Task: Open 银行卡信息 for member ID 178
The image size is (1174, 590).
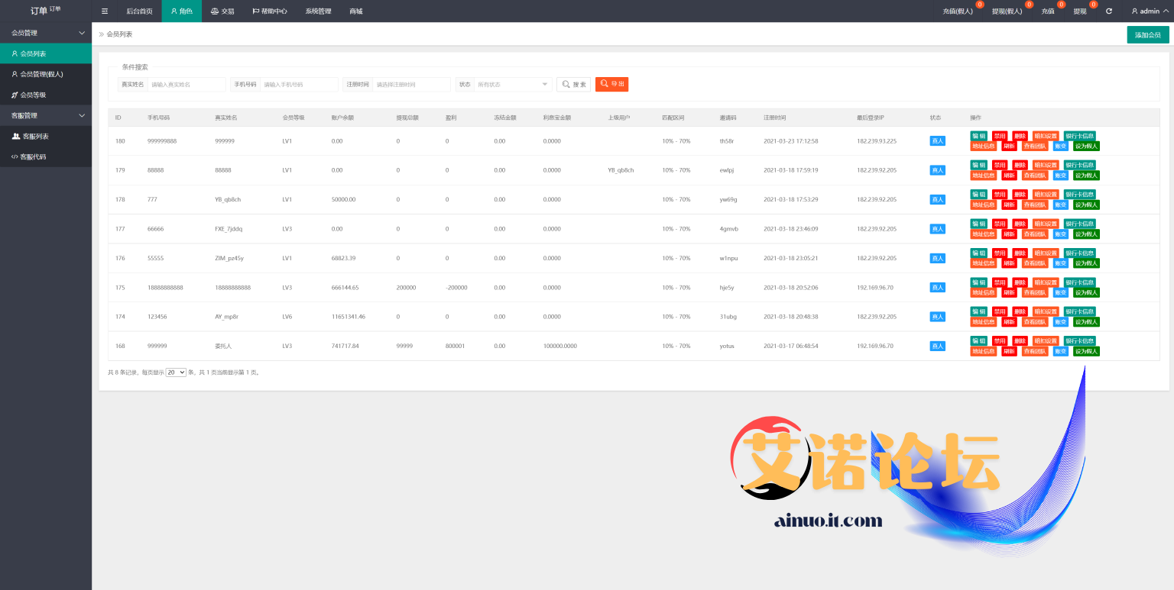Action: (1080, 194)
